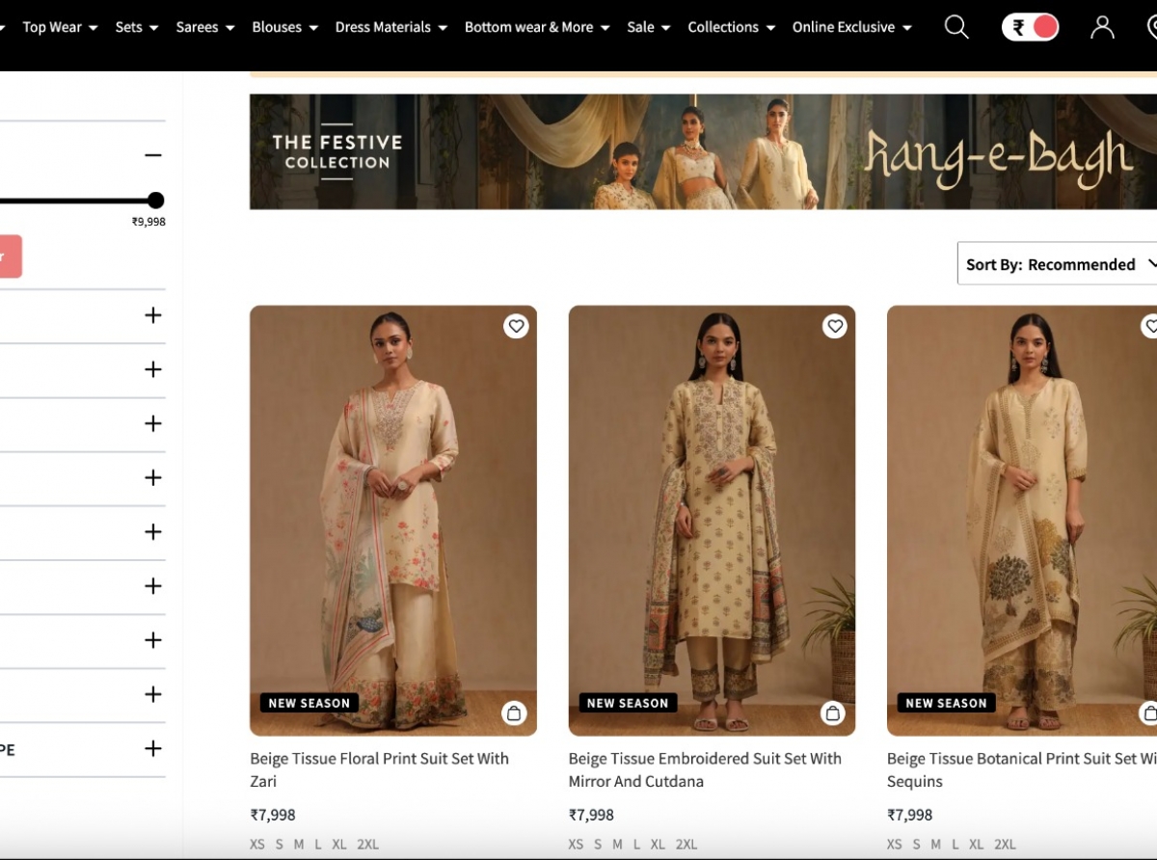
Task: Toggle the rupee currency switch
Action: pos(1030,27)
